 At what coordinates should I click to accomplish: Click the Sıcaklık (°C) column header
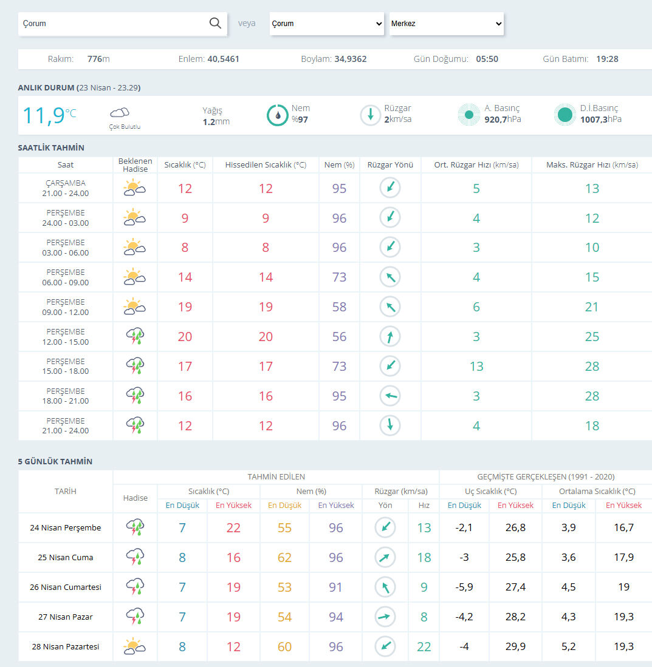coord(185,164)
